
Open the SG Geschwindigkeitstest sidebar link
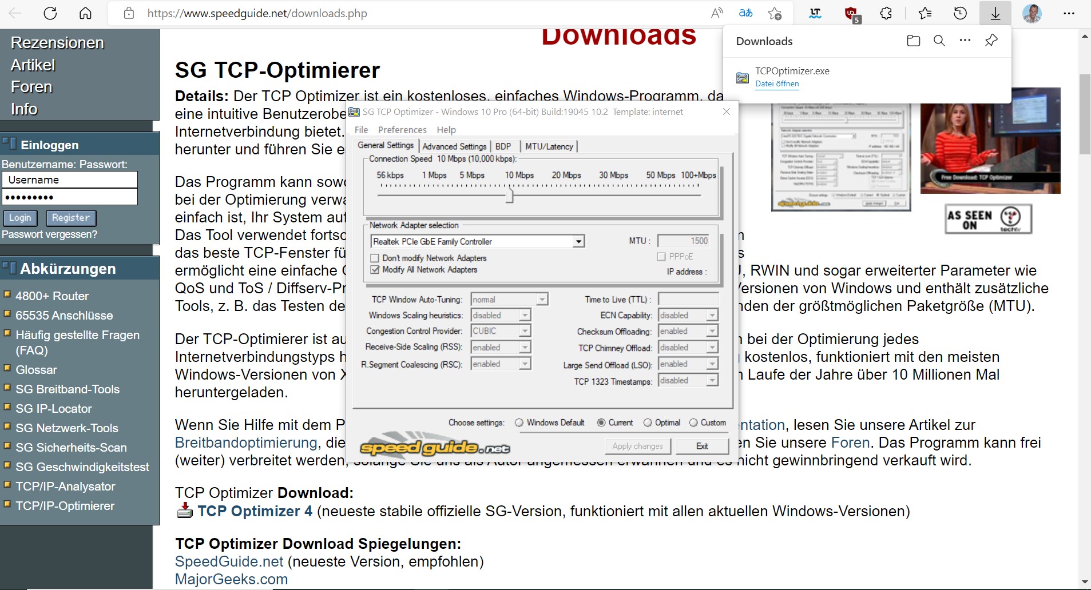[x=82, y=467]
